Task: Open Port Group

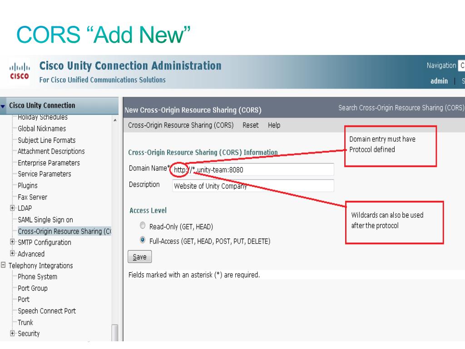Action: point(32,288)
